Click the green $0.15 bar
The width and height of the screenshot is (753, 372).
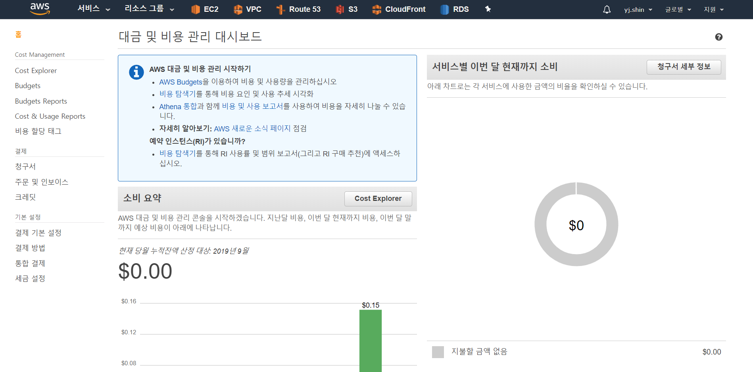pos(371,341)
